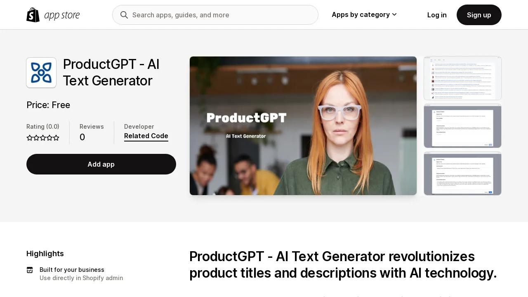
Task: Click the Apps by category chevron
Action: tap(394, 14)
